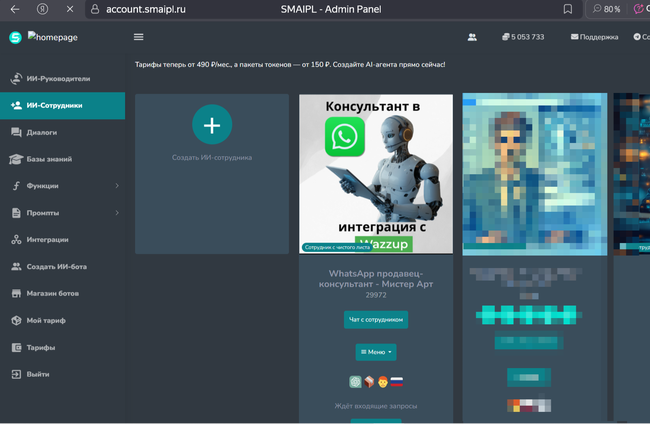The height and width of the screenshot is (424, 650).
Task: Click the Telegram icon in top bar
Action: point(637,37)
